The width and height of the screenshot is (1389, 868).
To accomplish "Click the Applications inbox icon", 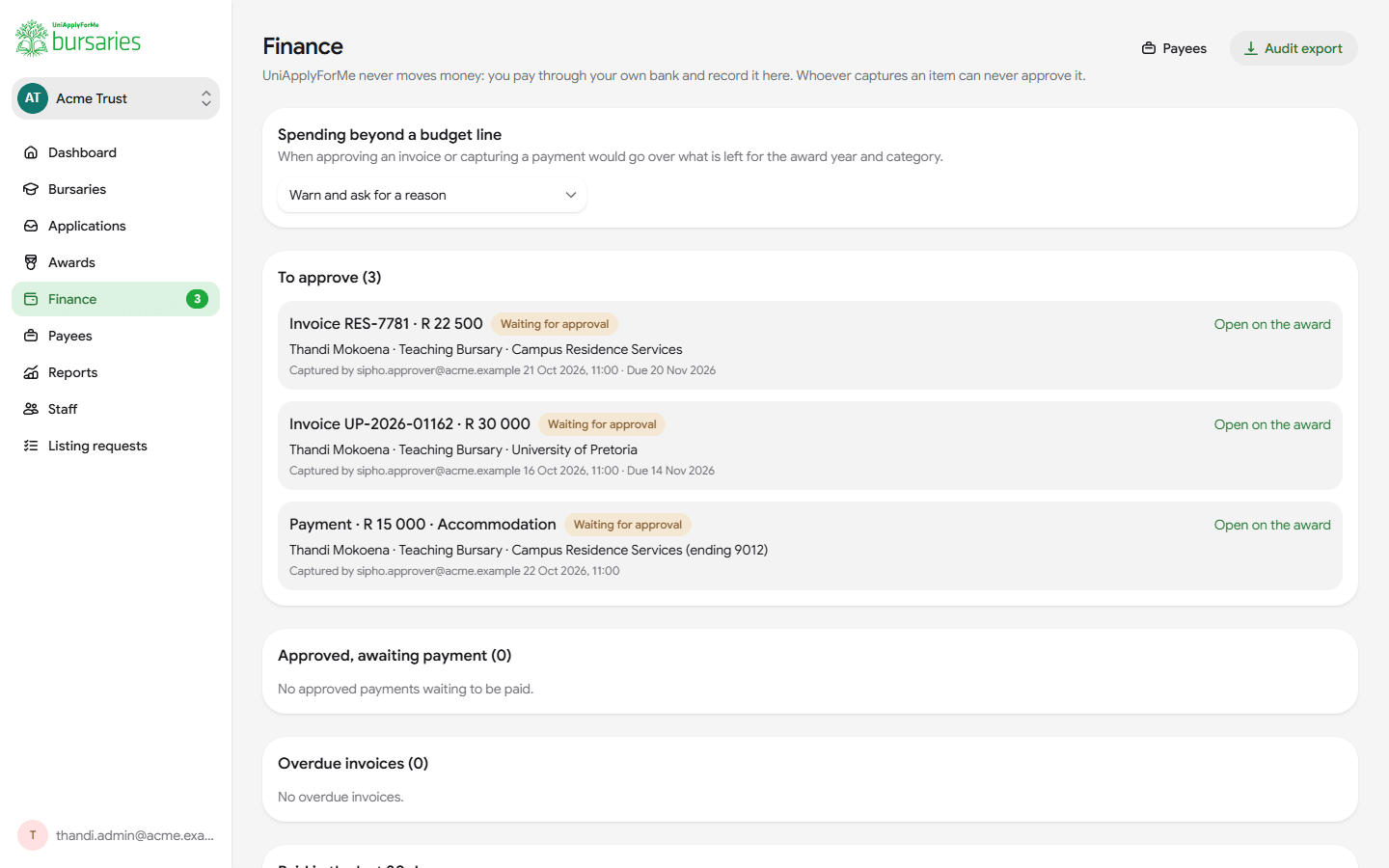I will click(31, 226).
